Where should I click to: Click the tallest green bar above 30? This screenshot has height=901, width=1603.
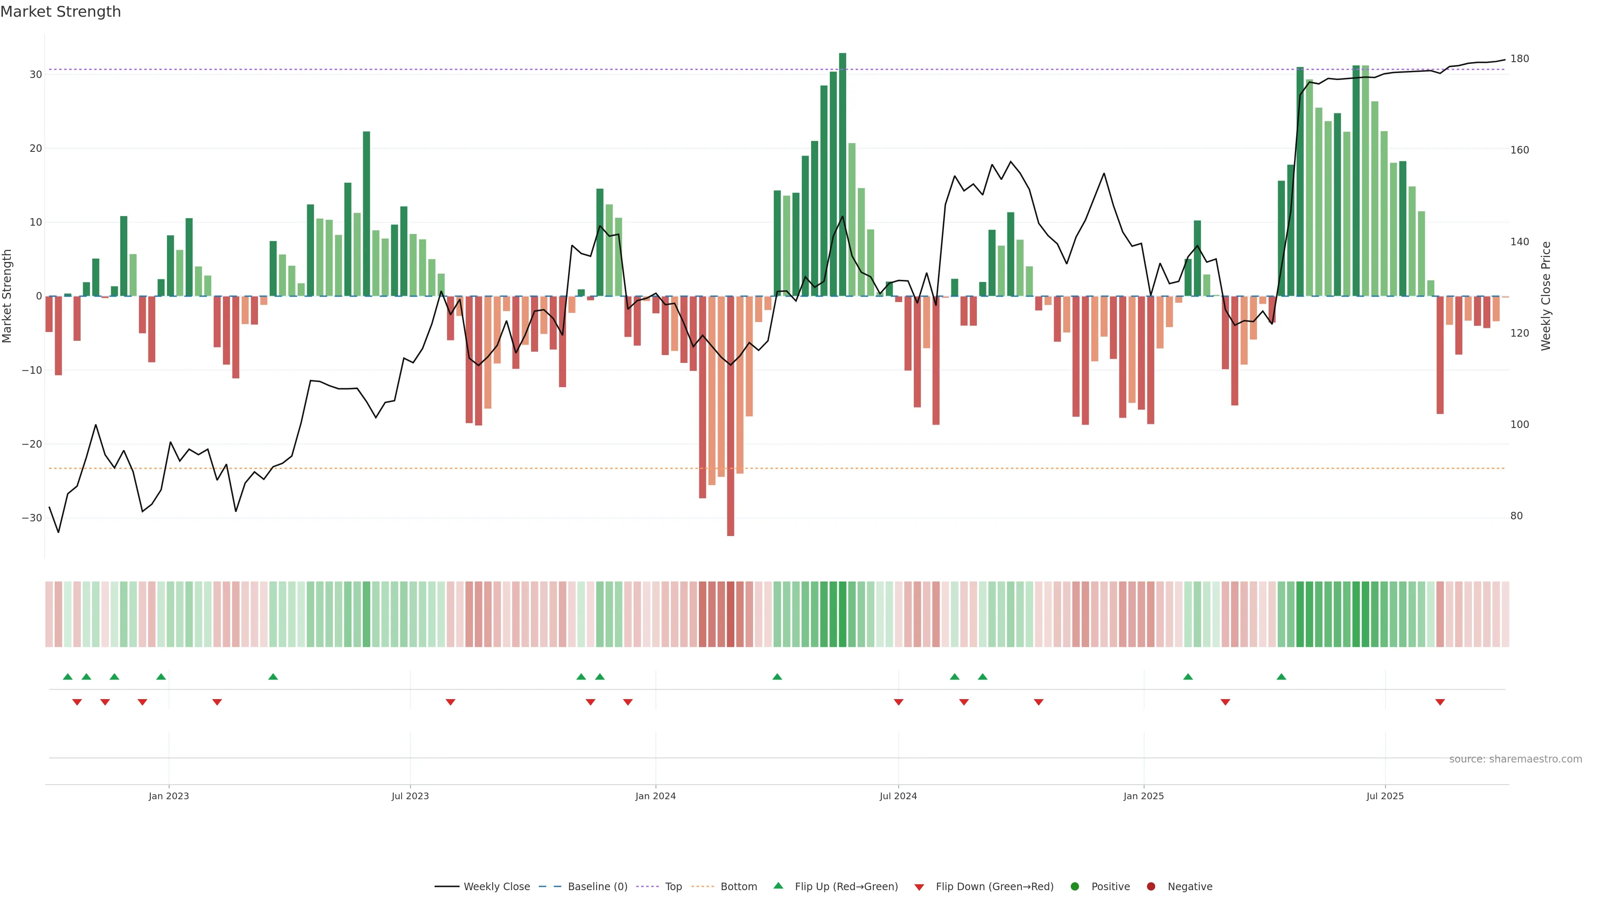click(x=842, y=174)
